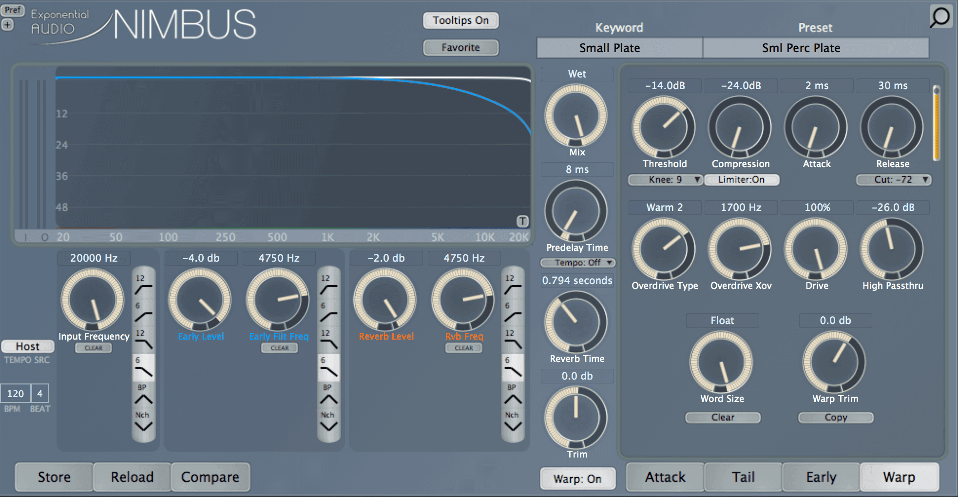Click the plus icon below Pref
This screenshot has width=958, height=497.
7,24
